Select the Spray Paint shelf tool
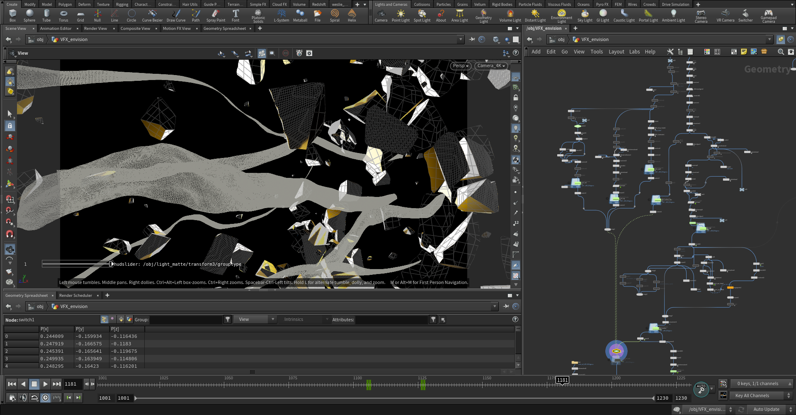Image resolution: width=796 pixels, height=415 pixels. pos(216,16)
